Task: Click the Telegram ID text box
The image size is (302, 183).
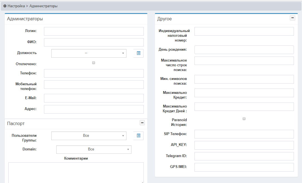Action: click(x=244, y=156)
